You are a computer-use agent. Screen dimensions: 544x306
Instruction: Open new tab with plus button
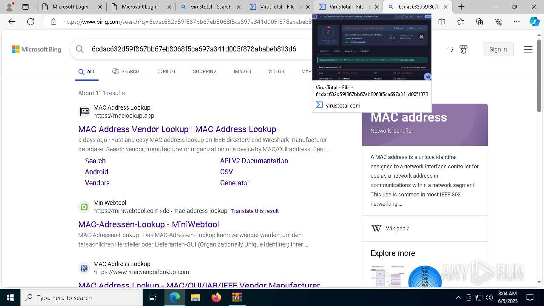[461, 7]
